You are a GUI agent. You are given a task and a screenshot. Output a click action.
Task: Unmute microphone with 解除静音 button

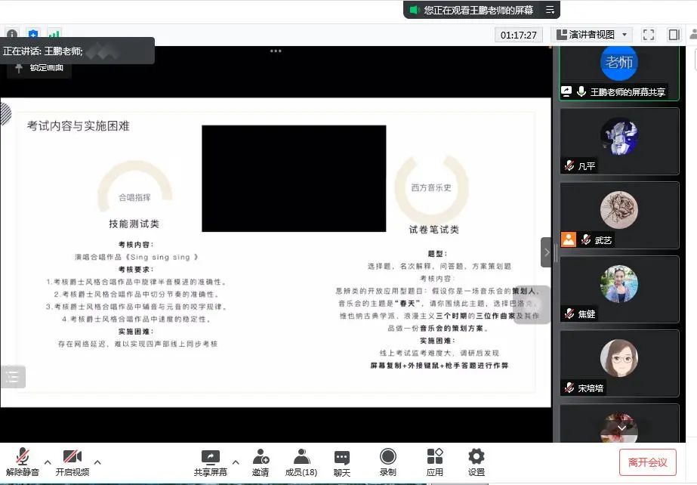(23, 462)
